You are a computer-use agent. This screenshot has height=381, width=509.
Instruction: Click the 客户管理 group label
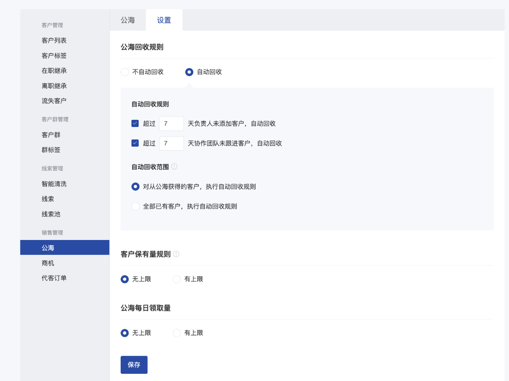(x=52, y=25)
